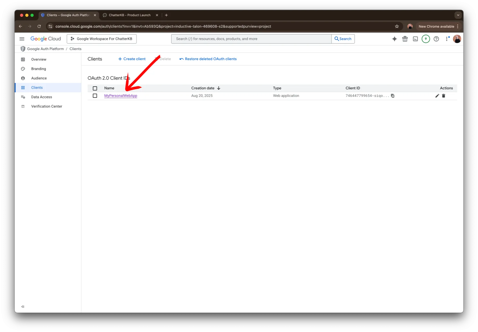Click the Data Access sidebar icon
Screen dimensions: 478x332
click(x=23, y=97)
